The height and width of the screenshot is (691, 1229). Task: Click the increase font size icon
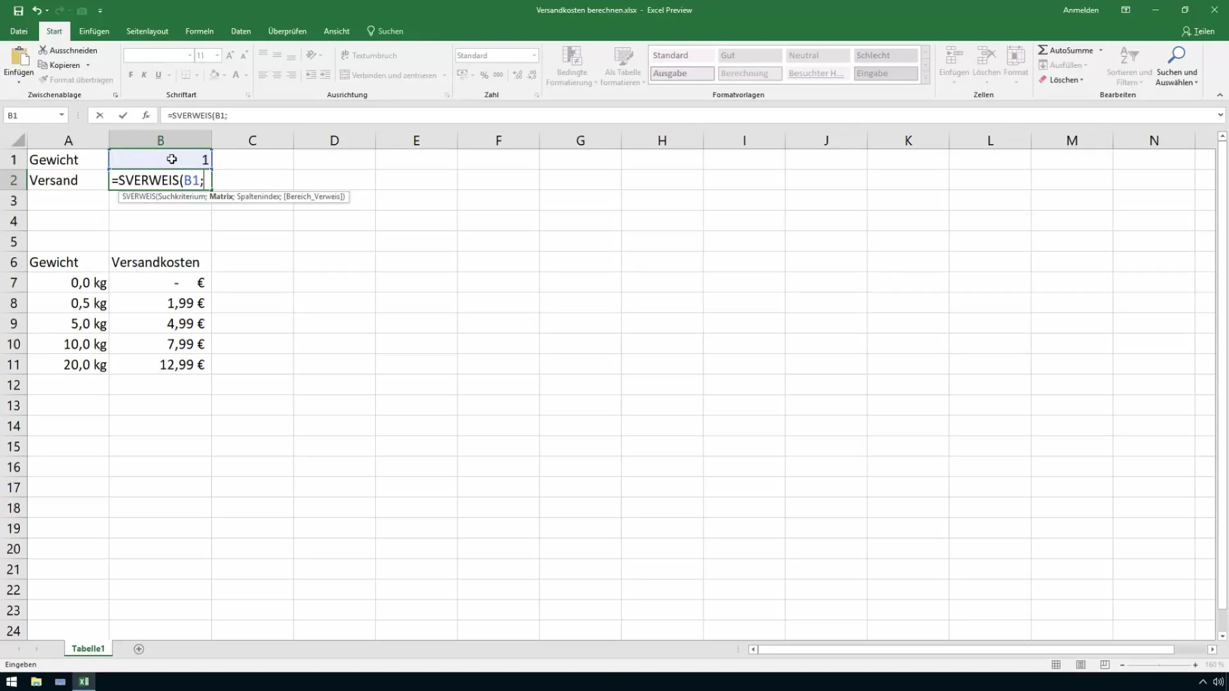pyautogui.click(x=230, y=56)
